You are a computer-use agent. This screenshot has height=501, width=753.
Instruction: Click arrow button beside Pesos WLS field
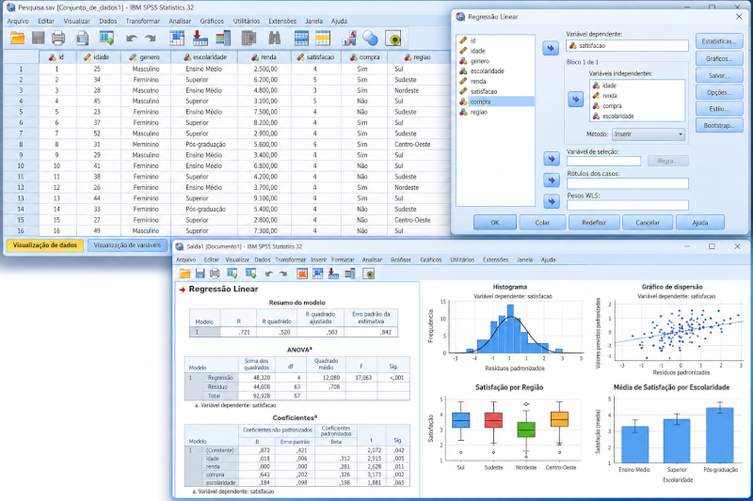pos(552,202)
